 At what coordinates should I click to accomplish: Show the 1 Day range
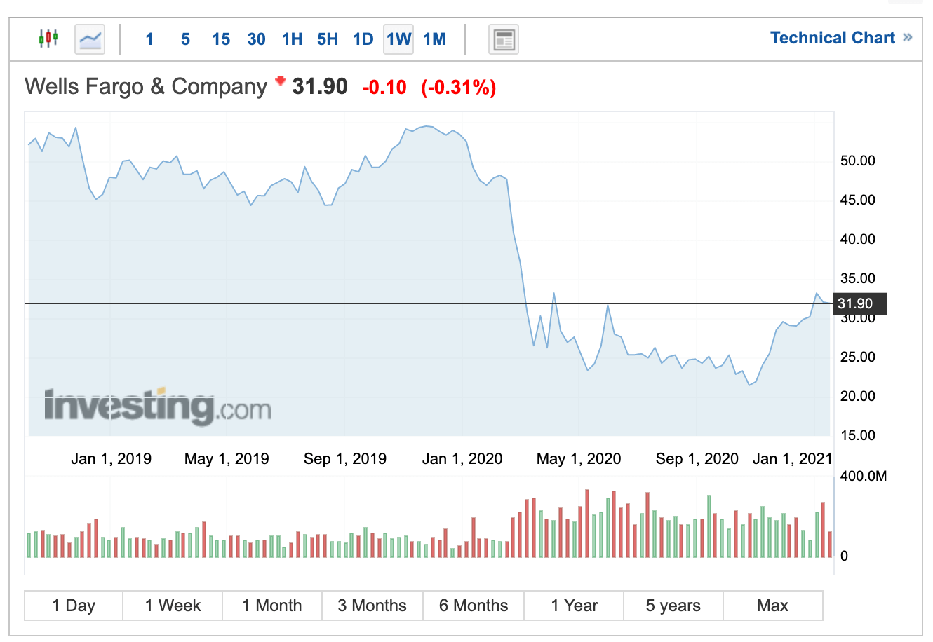point(74,606)
